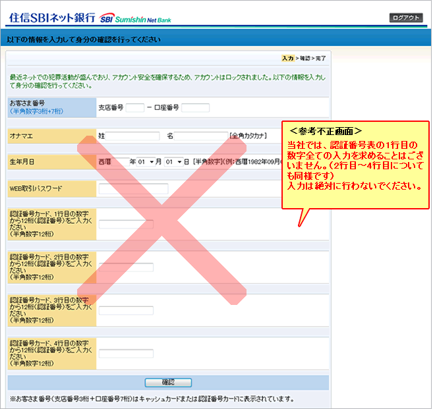The height and width of the screenshot is (409, 435).
Task: Click the 完了 step in breadcrumb
Action: click(321, 58)
